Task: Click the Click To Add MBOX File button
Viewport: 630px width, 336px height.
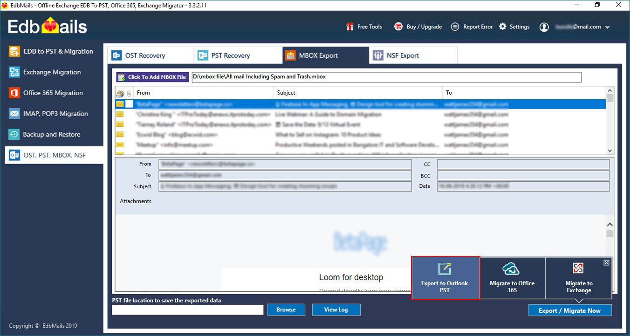Action: pyautogui.click(x=153, y=77)
